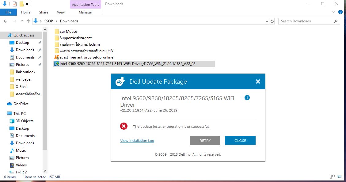The height and width of the screenshot is (182, 346).
Task: Open the Help question mark icon
Action: pyautogui.click(x=340, y=12)
